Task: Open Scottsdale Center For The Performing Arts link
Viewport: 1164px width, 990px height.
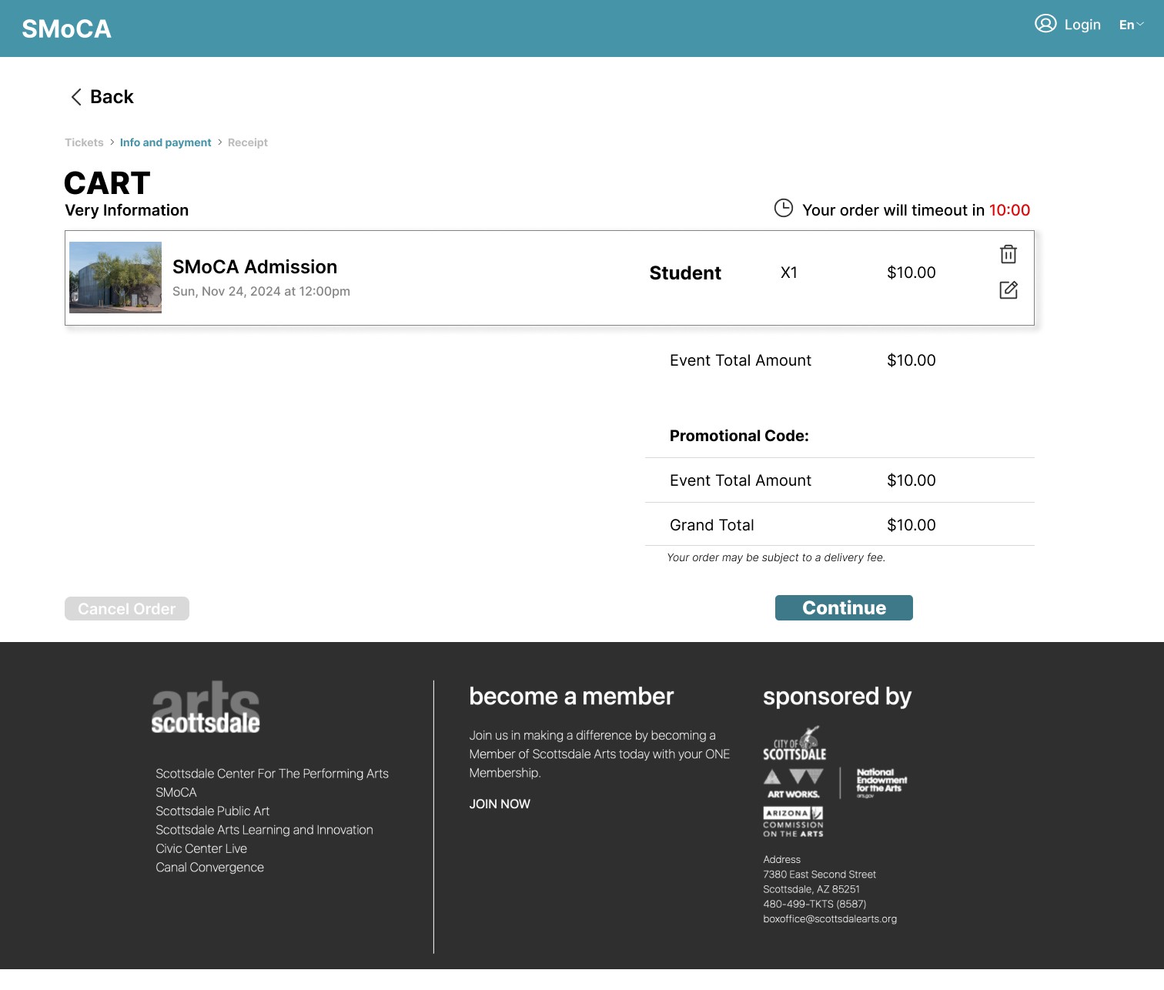Action: [x=272, y=774]
